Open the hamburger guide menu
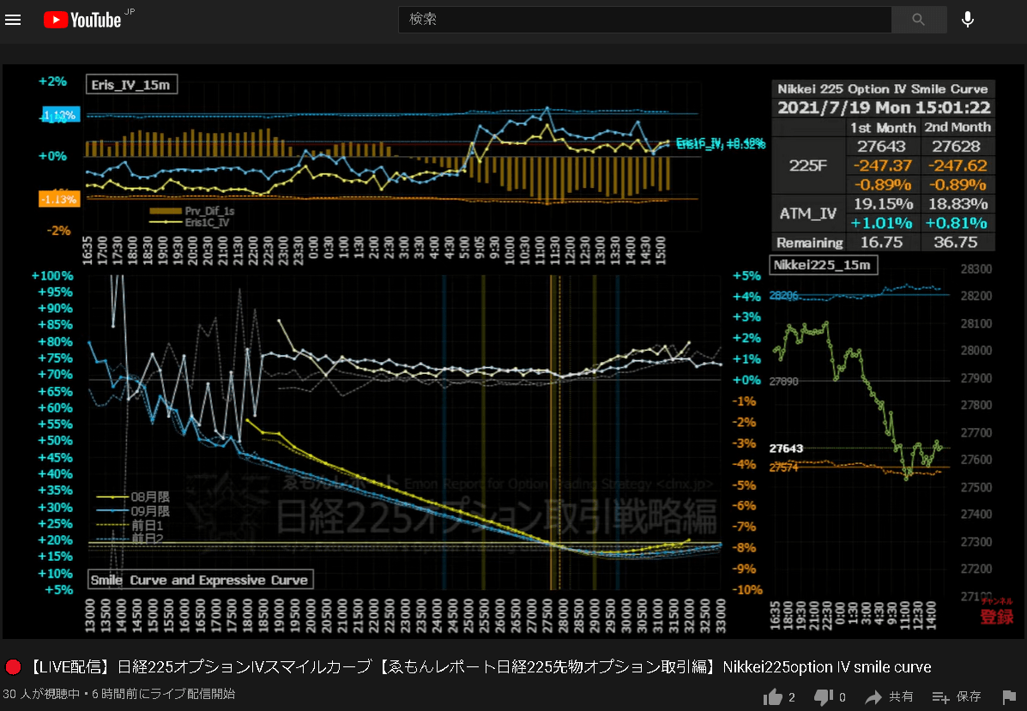This screenshot has height=711, width=1027. pyautogui.click(x=13, y=20)
